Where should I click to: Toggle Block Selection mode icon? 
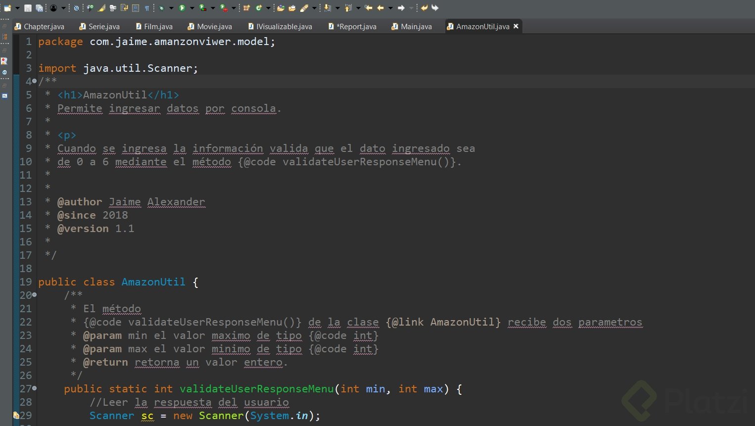pyautogui.click(x=136, y=8)
